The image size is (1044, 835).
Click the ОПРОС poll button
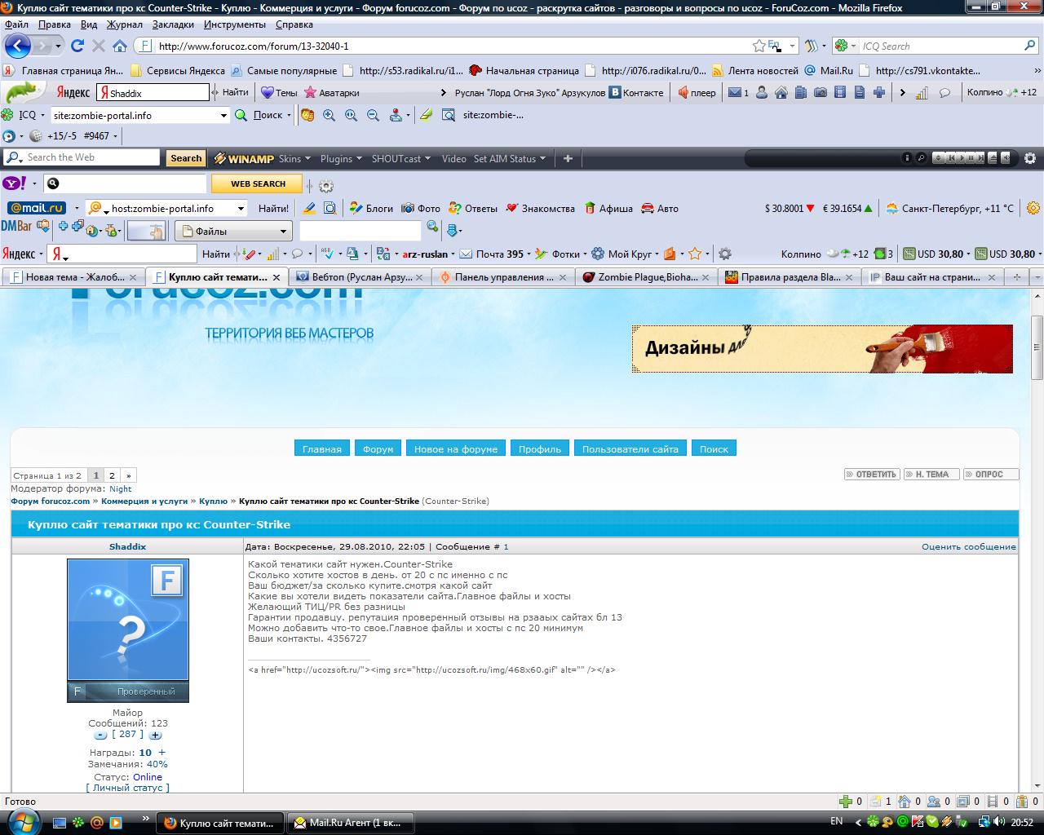[989, 474]
